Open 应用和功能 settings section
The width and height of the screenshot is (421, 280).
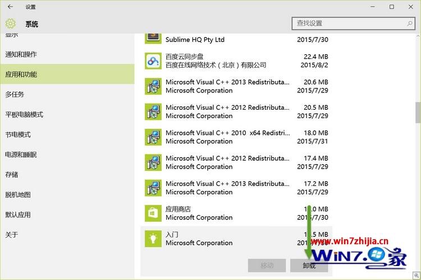(x=67, y=74)
